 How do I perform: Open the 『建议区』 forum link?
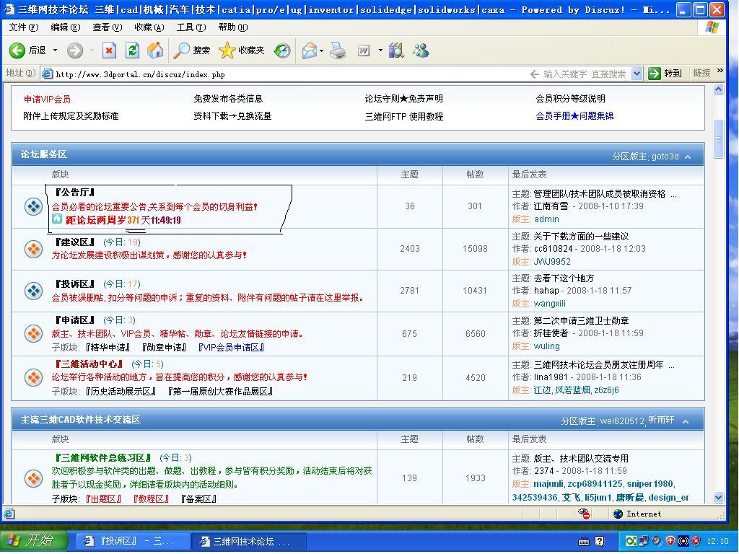pyautogui.click(x=75, y=242)
